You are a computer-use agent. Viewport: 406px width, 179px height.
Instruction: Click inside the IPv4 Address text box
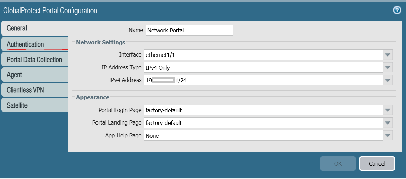pyautogui.click(x=263, y=80)
